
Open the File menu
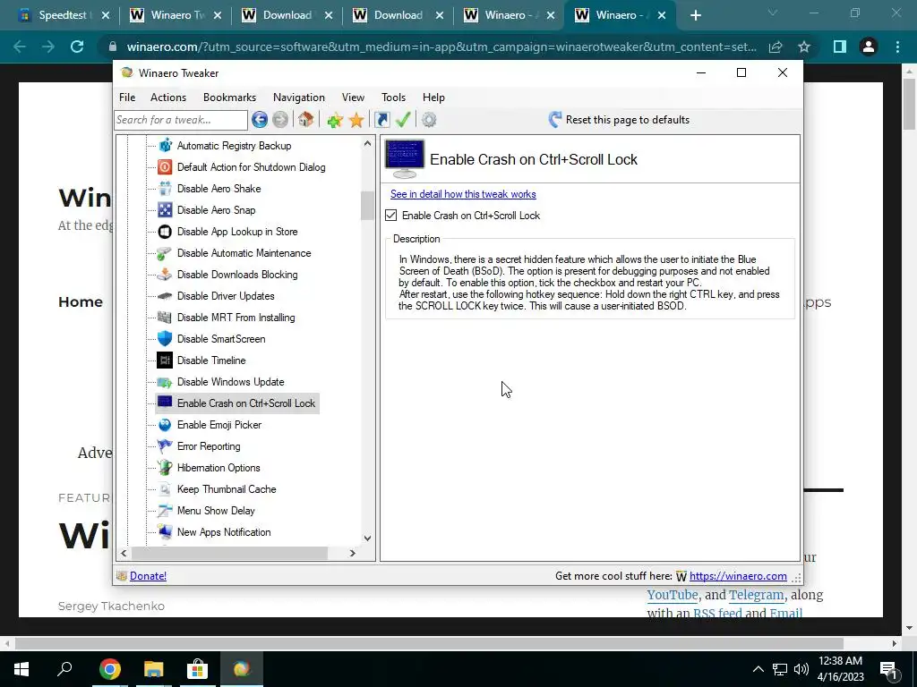tap(127, 98)
